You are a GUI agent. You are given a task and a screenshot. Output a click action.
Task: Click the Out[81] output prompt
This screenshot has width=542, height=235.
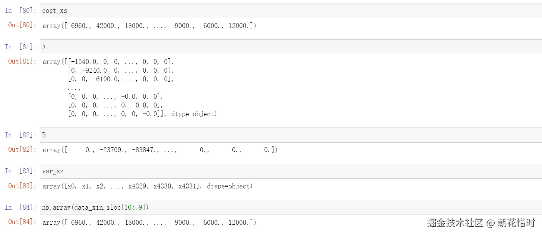22,61
